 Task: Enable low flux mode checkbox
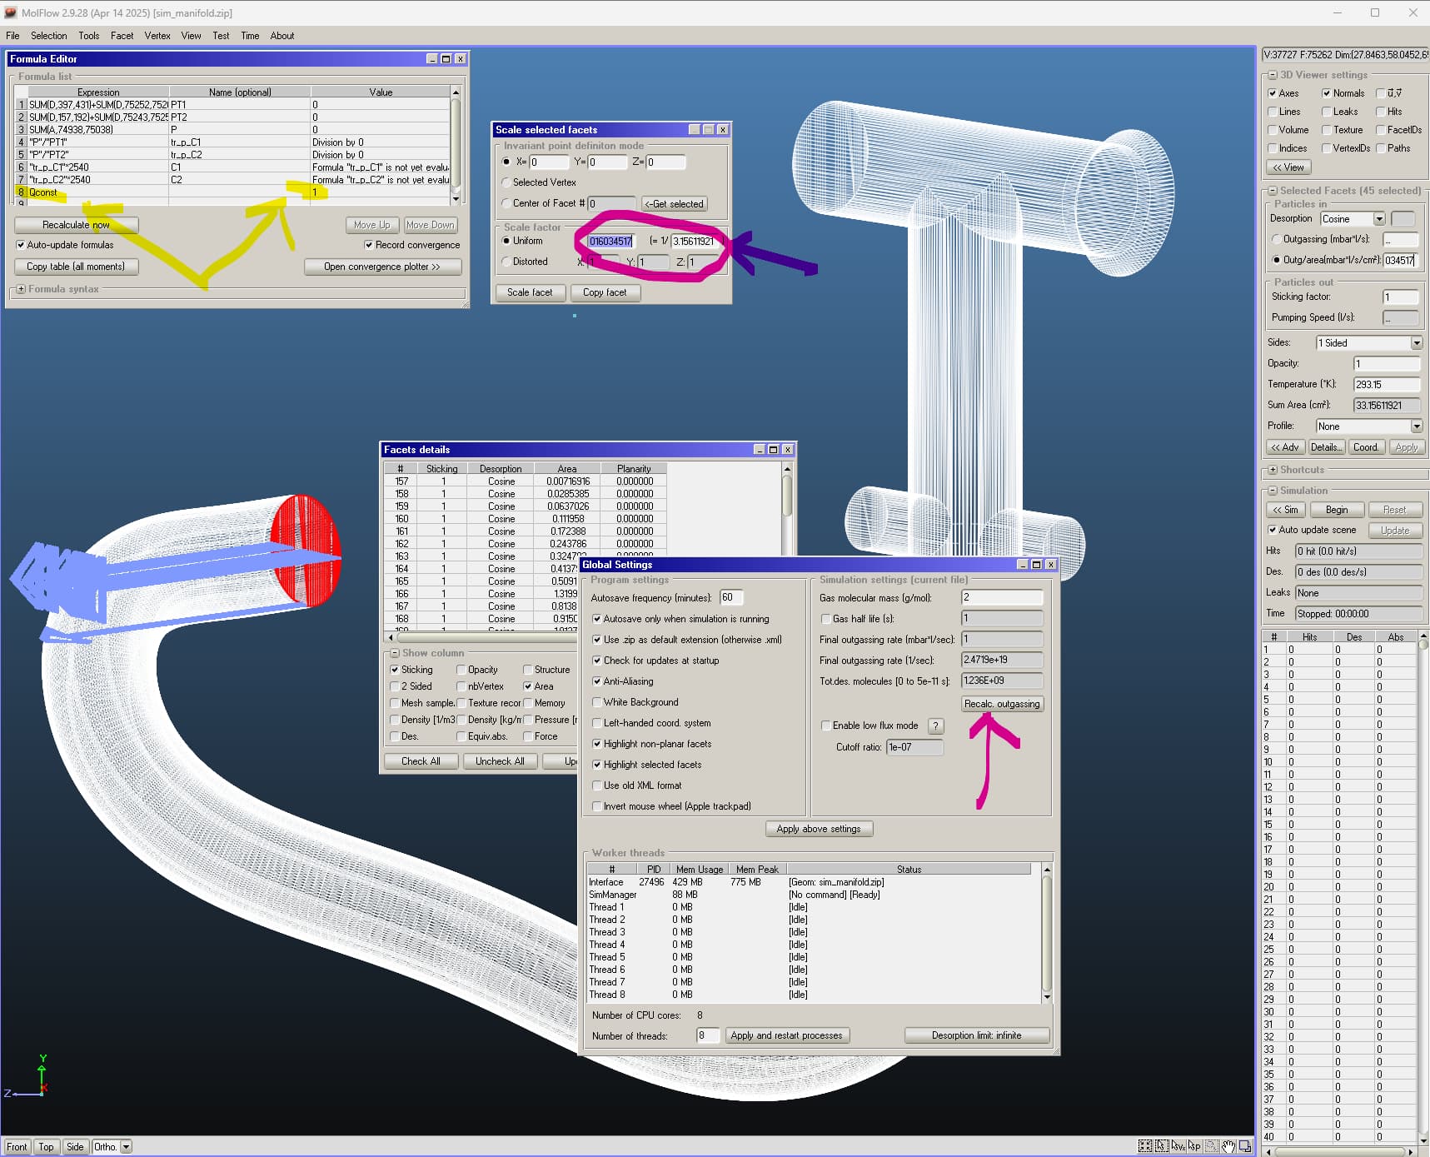click(x=825, y=726)
